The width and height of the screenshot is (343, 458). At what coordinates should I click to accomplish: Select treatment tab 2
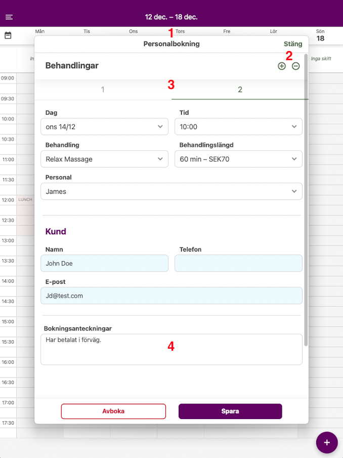240,90
